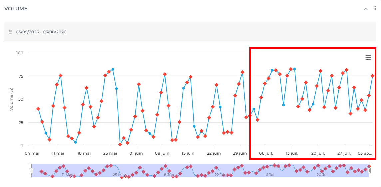Collapse the VOLUME panel with chevron
Viewport: 381px width, 187px height.
(366, 9)
